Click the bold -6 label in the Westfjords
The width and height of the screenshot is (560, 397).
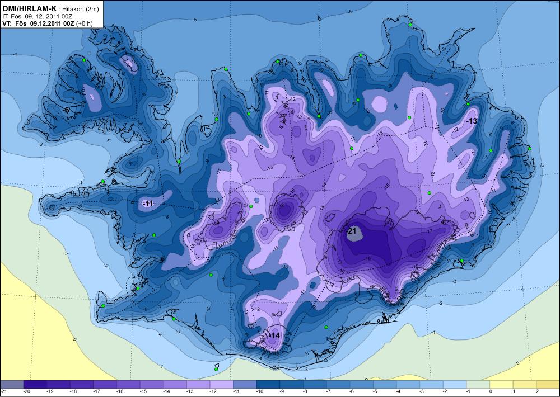[66, 110]
